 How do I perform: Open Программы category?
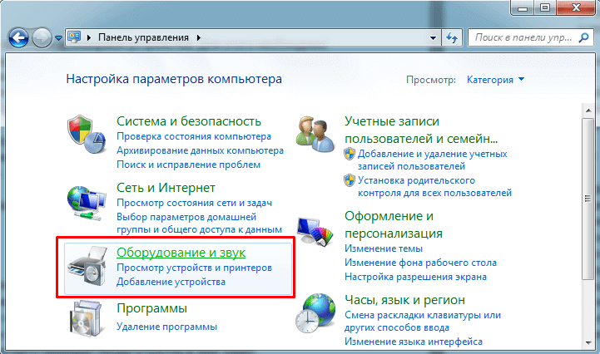(151, 308)
